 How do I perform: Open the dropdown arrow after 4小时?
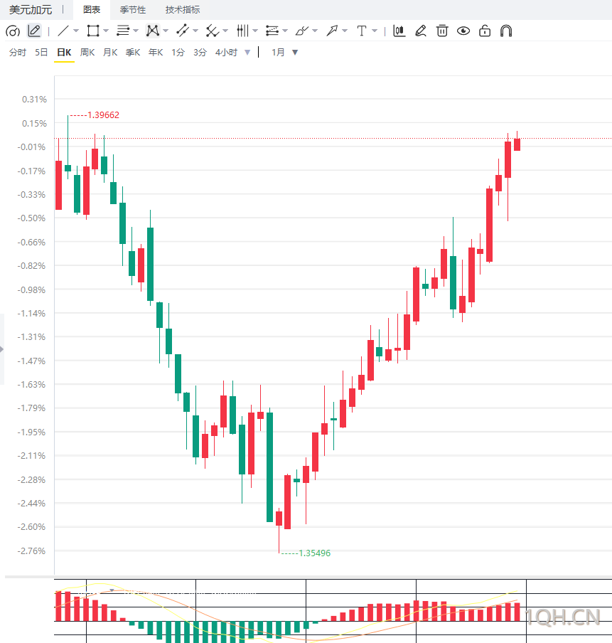[x=247, y=53]
